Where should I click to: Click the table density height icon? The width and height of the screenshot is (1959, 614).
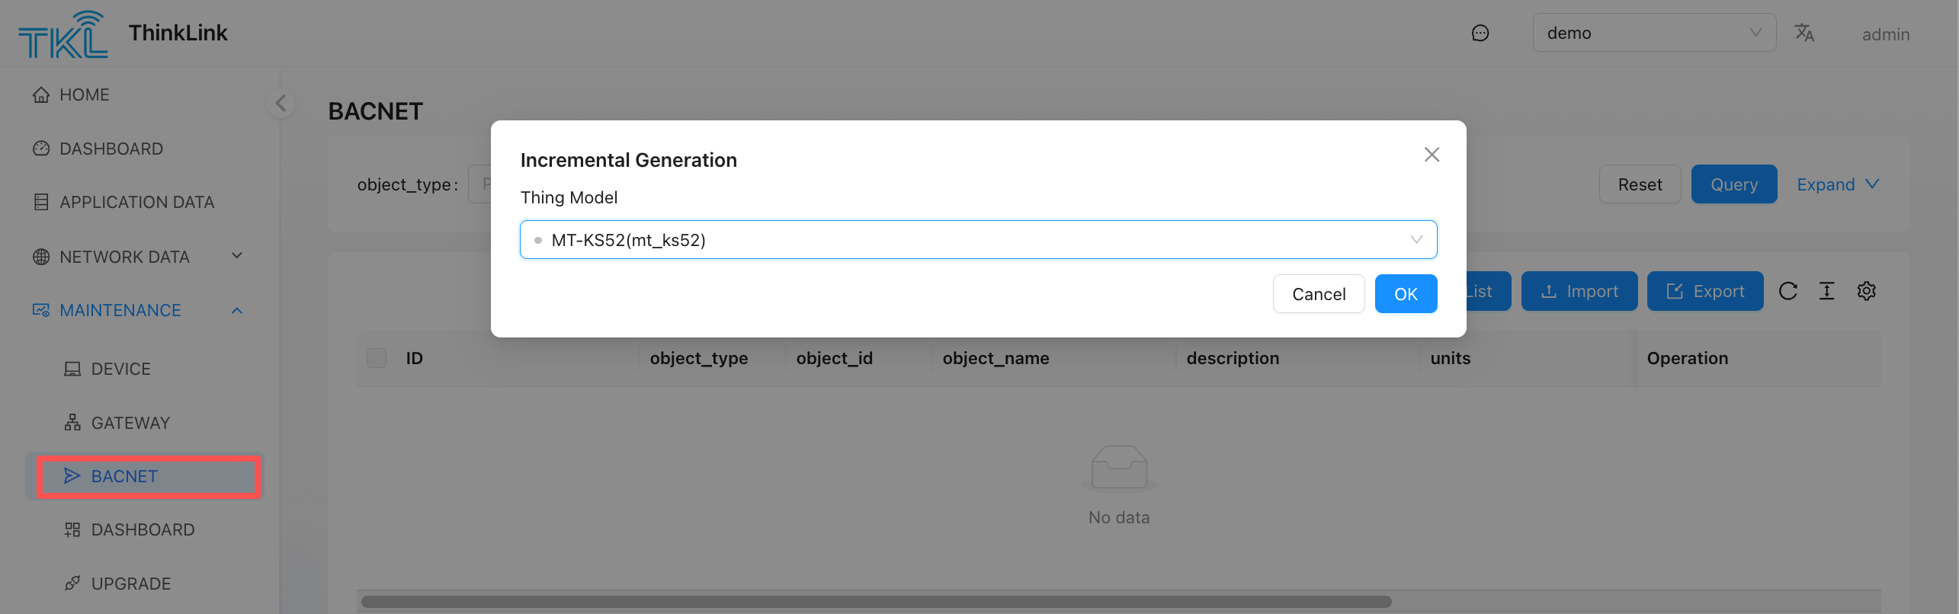pyautogui.click(x=1826, y=291)
